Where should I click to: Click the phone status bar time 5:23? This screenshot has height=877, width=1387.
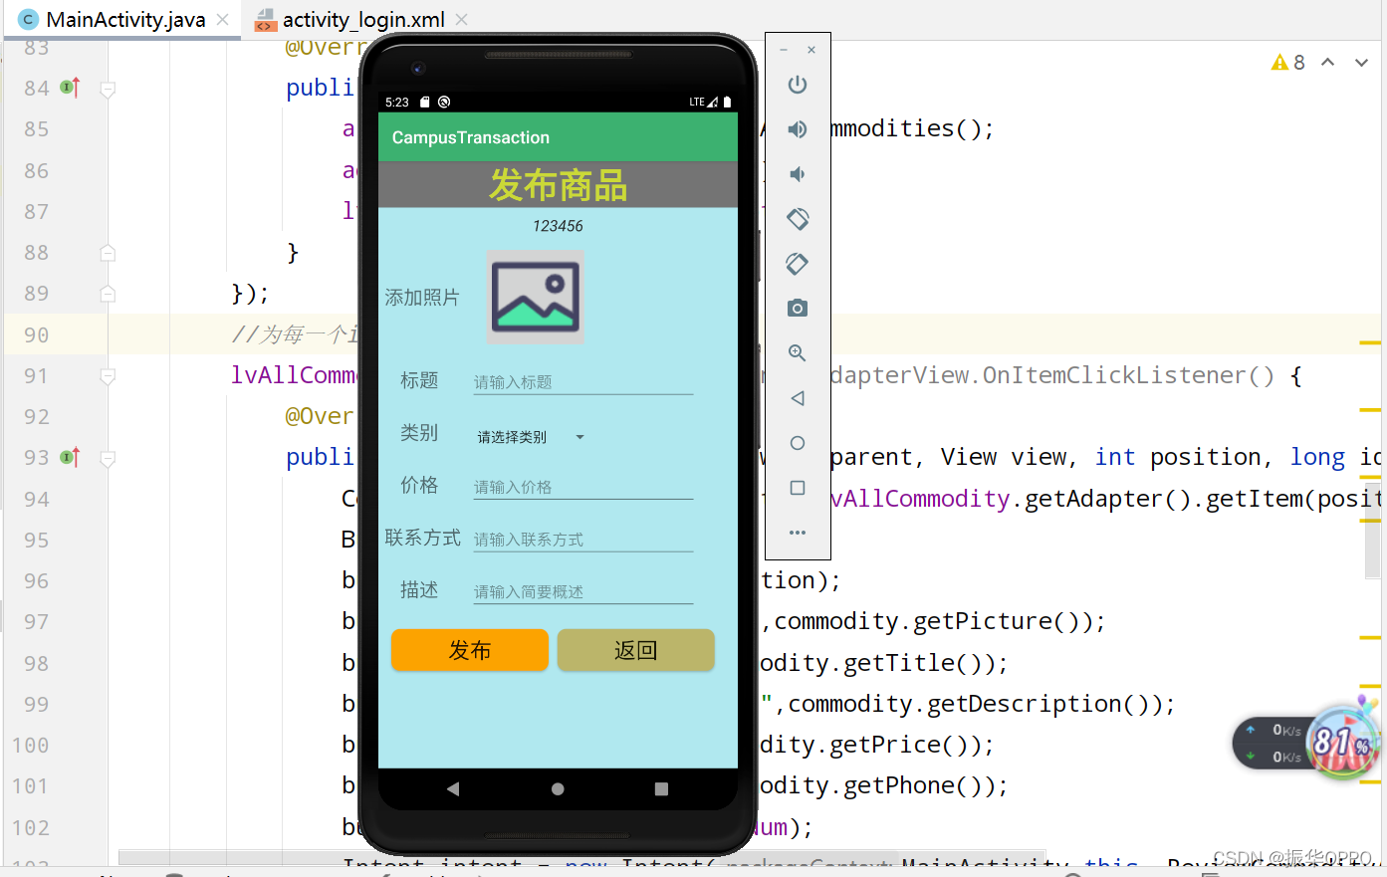coord(396,103)
